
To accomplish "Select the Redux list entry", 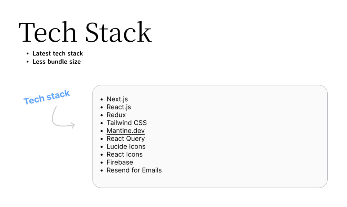I will 116,115.
